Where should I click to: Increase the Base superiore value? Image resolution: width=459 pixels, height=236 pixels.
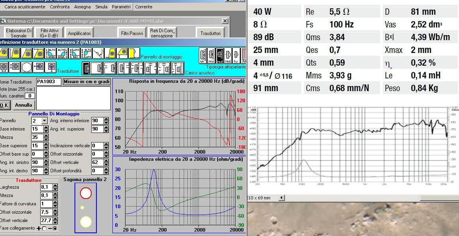click(46, 144)
